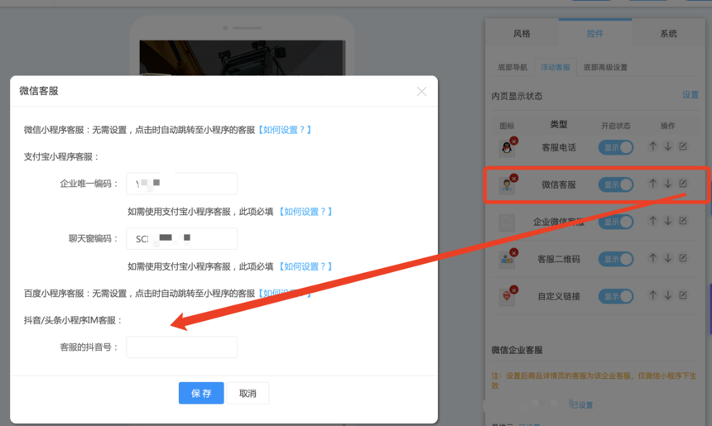Toggle 显示 switch for 微信客服
Screen dimensions: 712x426
tap(616, 184)
